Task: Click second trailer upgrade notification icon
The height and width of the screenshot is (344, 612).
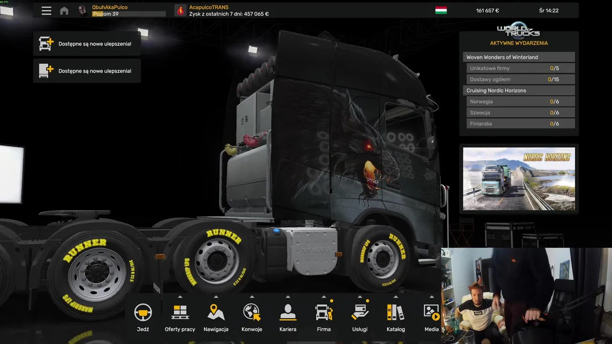Action: [x=46, y=71]
